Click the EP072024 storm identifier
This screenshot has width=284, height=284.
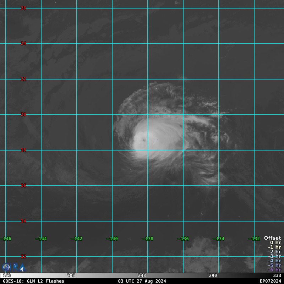pos(270,281)
